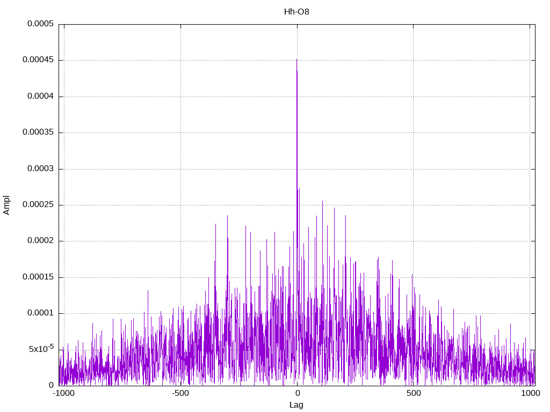This screenshot has width=550, height=412.
Task: Click the Ampl y-axis label
Action: (x=6, y=205)
